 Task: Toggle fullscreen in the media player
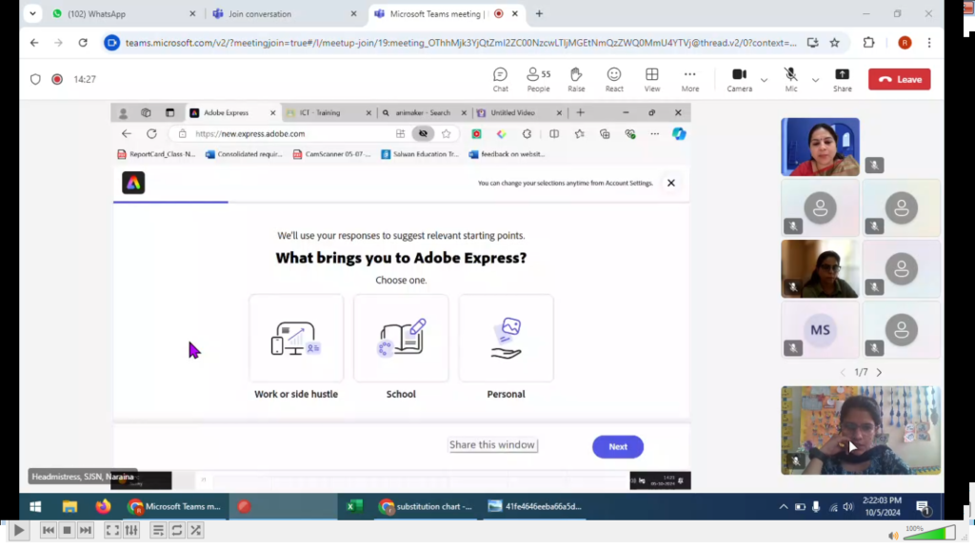[x=112, y=531]
